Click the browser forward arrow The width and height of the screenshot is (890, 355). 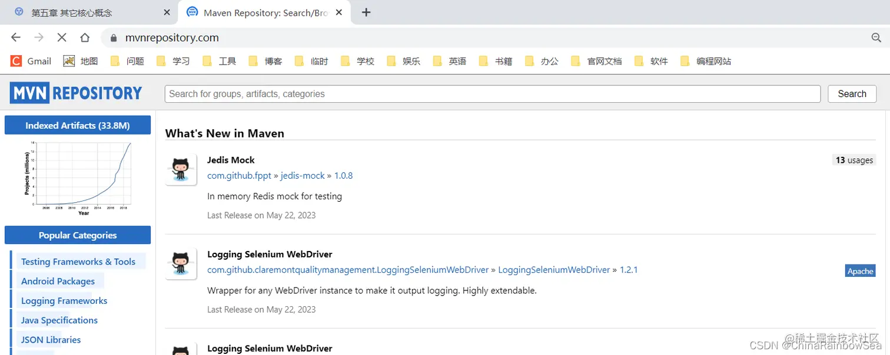click(39, 38)
